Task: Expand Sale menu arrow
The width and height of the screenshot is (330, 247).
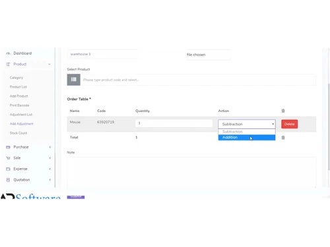Action: pyautogui.click(x=50, y=158)
